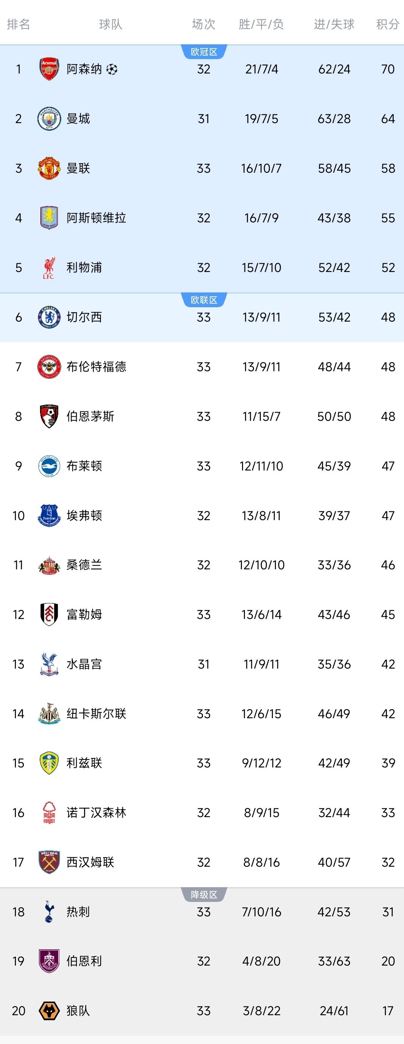Open the Everton crest icon
This screenshot has height=1044, width=404.
[x=49, y=516]
